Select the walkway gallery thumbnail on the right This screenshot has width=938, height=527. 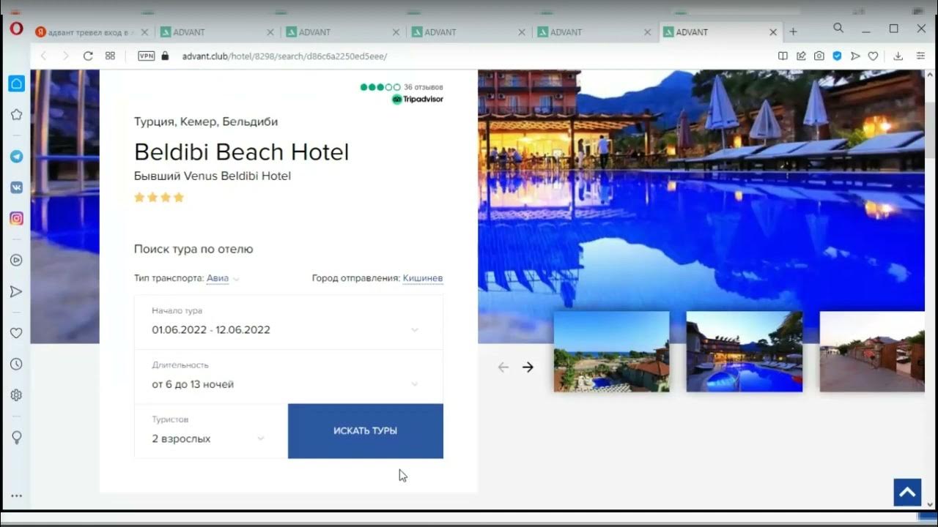872,351
